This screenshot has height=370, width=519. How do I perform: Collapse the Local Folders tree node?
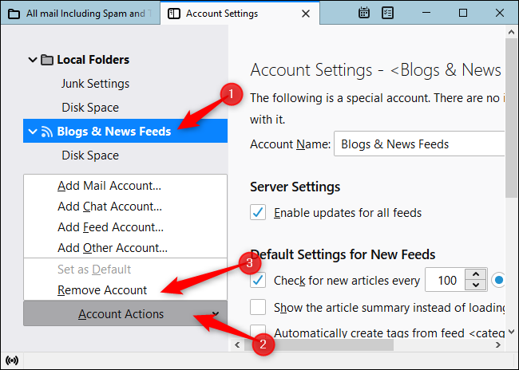point(33,60)
